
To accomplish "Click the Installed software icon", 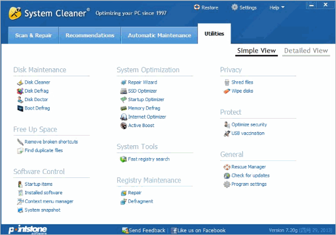I will 20,193.
